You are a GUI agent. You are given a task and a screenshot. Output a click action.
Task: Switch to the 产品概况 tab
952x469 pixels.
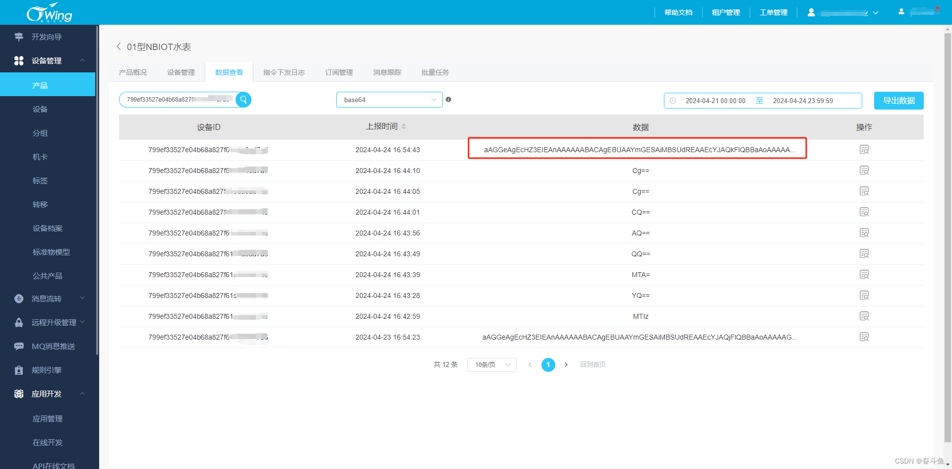[133, 72]
